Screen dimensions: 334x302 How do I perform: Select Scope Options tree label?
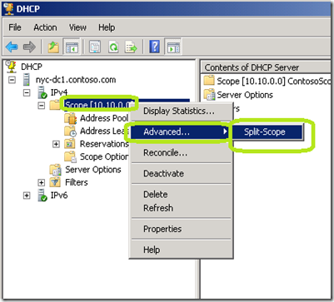(104, 157)
